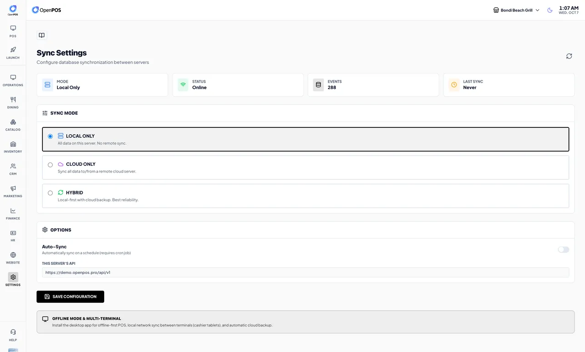Click the Offline Mode & Multi-Terminal banner
The width and height of the screenshot is (585, 352).
[305, 322]
